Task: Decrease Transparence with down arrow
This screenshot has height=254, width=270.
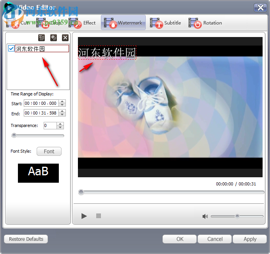Action: [x=60, y=127]
